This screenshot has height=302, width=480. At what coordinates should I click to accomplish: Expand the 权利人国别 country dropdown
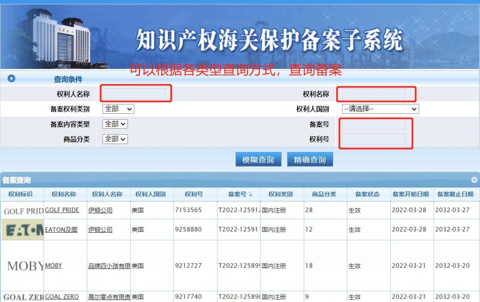[x=380, y=109]
